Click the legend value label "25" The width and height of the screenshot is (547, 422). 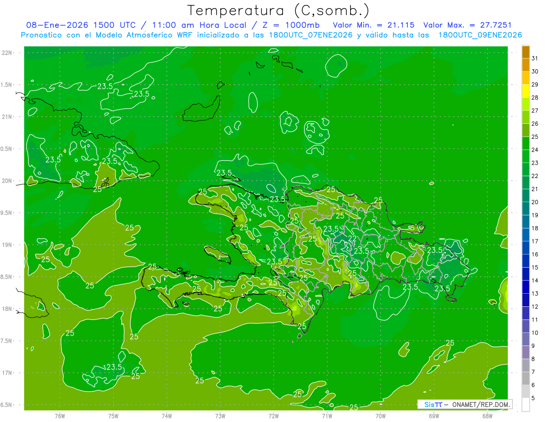point(535,137)
